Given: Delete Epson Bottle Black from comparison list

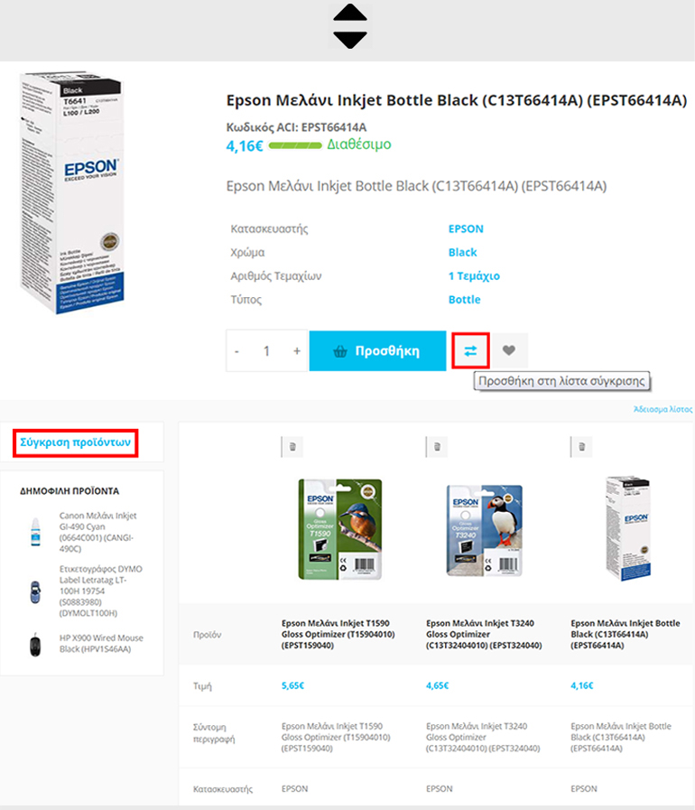Looking at the screenshot, I should (x=581, y=446).
